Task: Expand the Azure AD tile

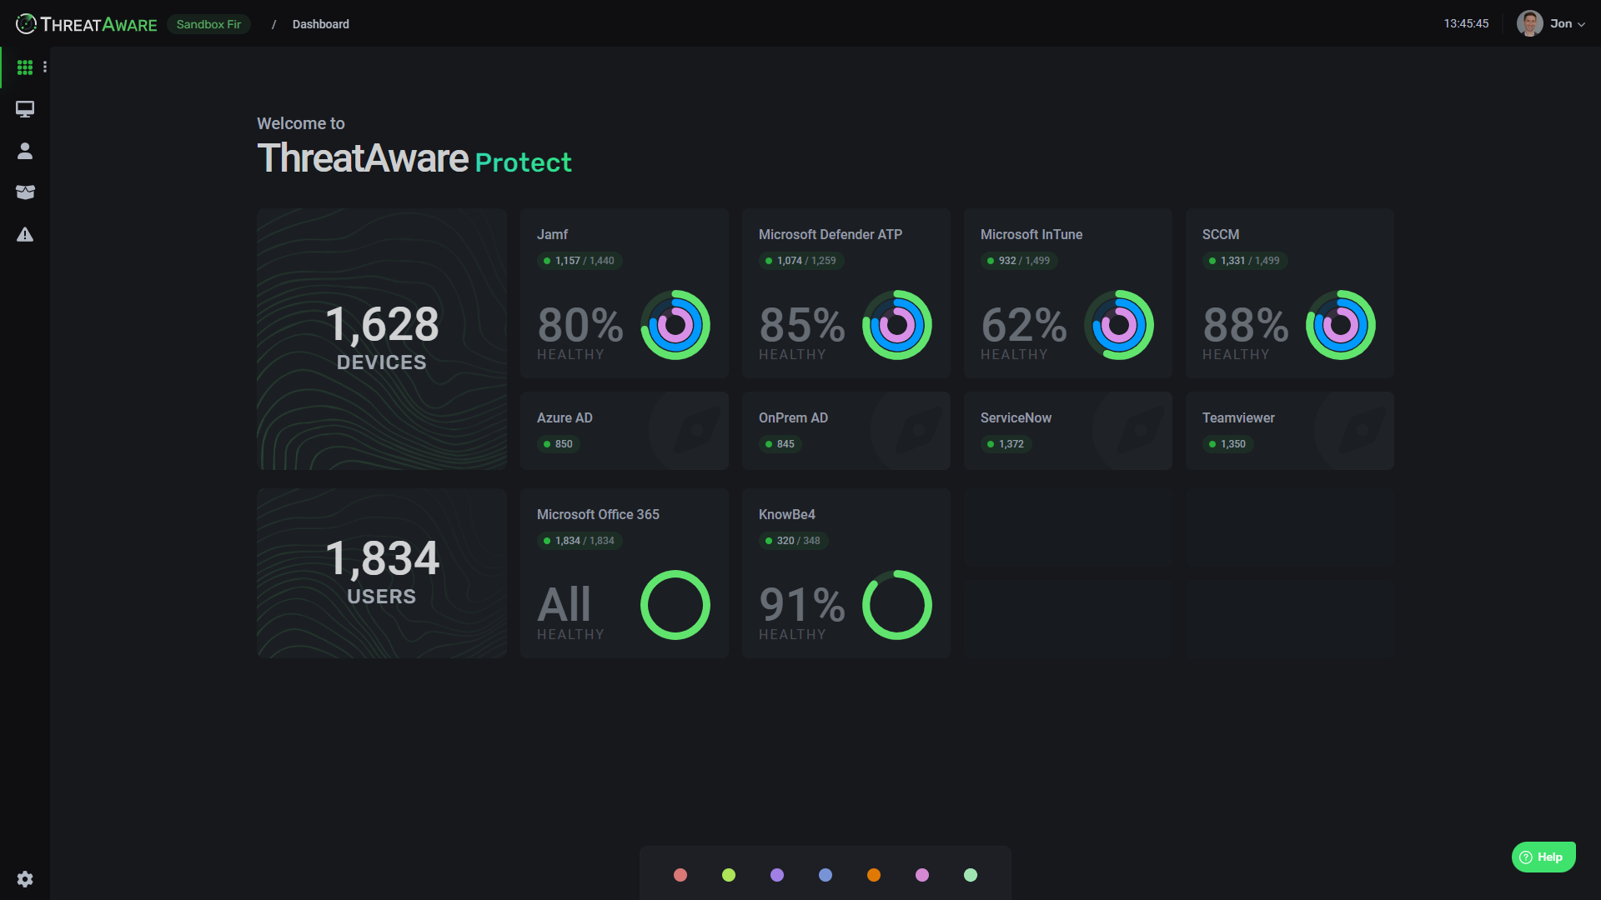Action: click(624, 430)
